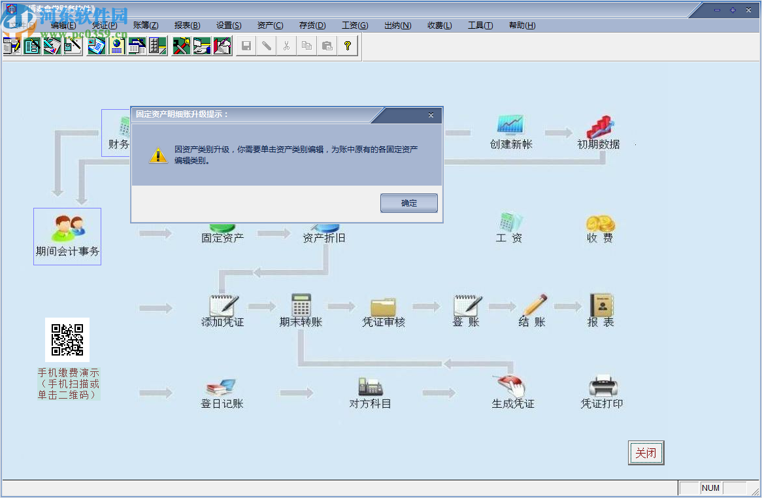
Task: Click the blue report sheet toolbar icon
Action: pos(96,46)
